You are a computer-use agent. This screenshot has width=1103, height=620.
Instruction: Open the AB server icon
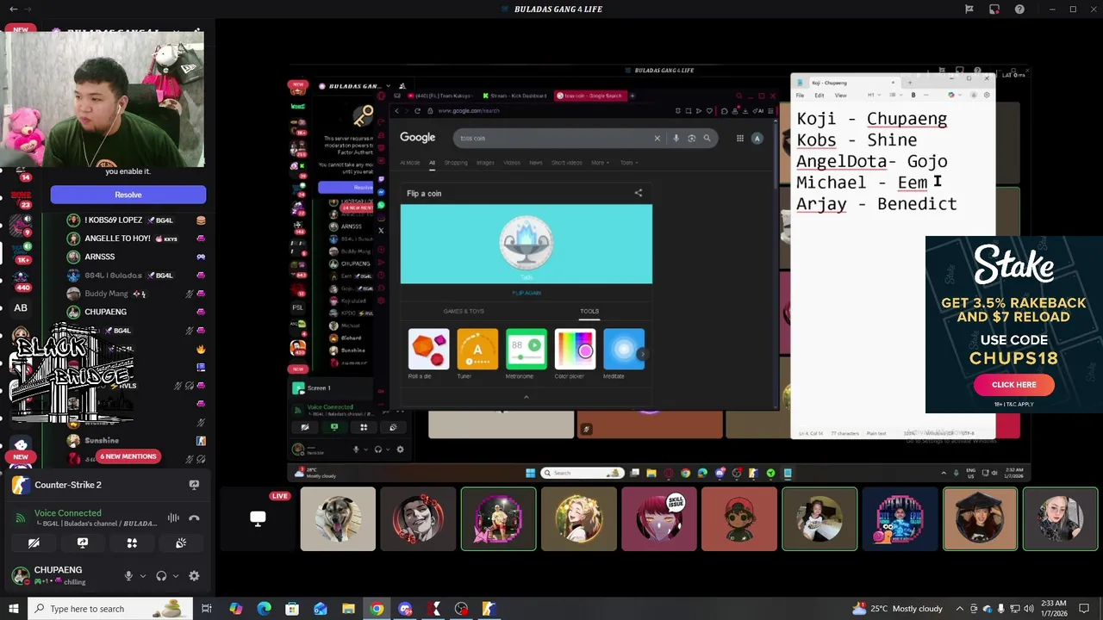21,307
